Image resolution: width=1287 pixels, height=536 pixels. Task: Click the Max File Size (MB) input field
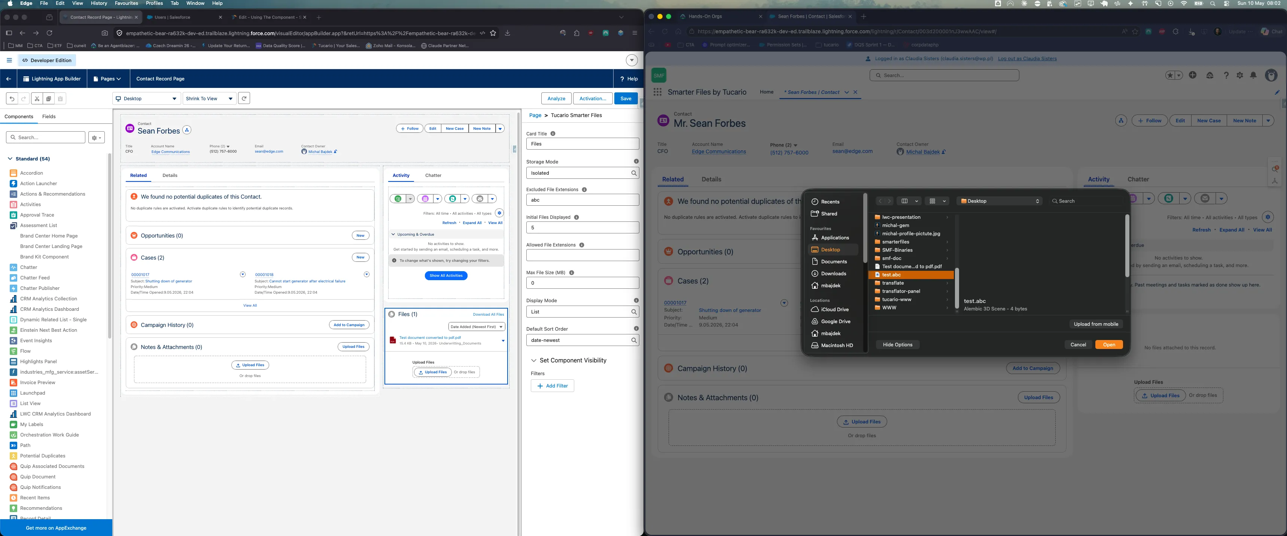(582, 283)
